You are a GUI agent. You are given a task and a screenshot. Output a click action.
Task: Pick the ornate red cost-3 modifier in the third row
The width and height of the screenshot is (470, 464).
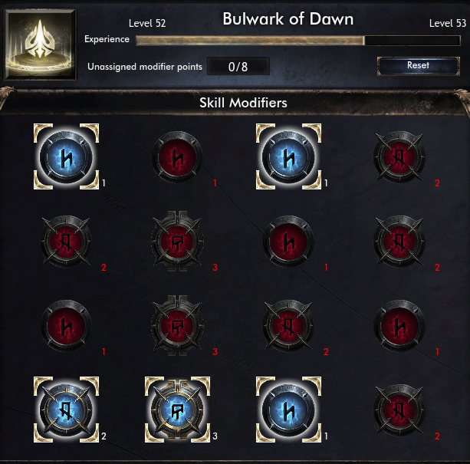(177, 326)
